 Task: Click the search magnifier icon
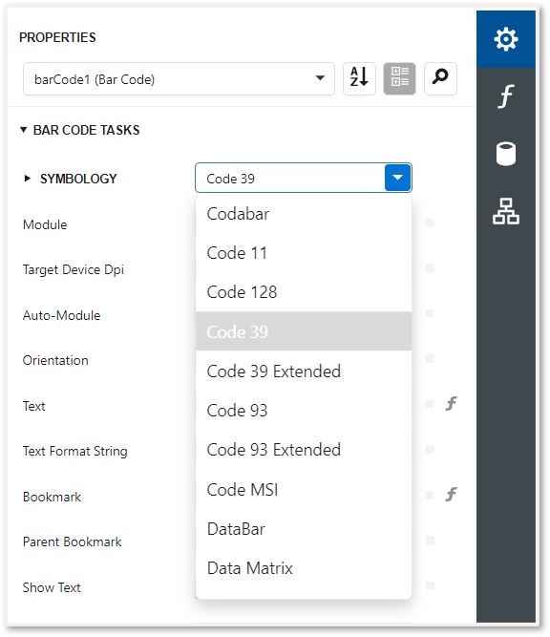point(440,78)
